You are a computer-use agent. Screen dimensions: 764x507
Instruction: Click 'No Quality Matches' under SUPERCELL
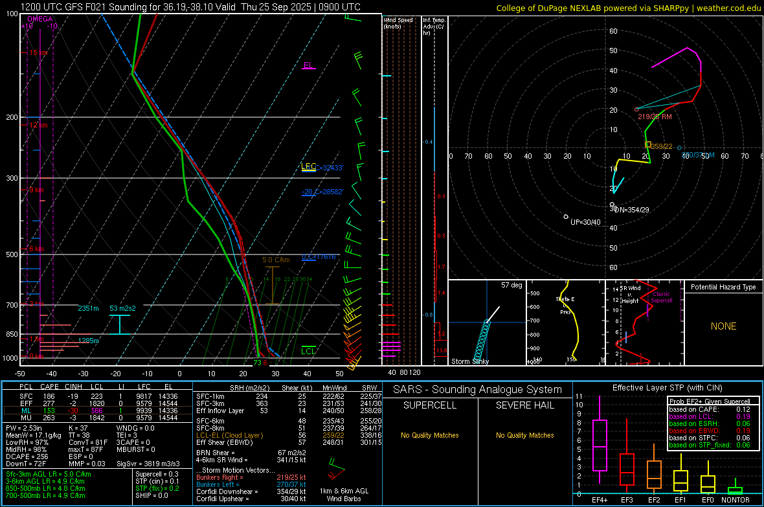[430, 435]
